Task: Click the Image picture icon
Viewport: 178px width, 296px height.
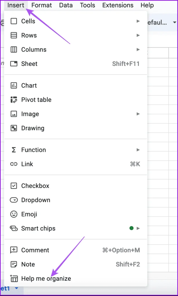Action: [14, 114]
